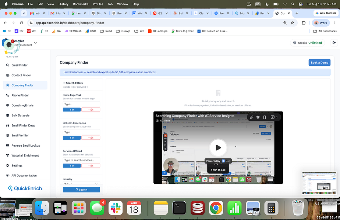This screenshot has height=220, width=340.
Task: Include Home Page Text with +In
Action: pos(72,110)
